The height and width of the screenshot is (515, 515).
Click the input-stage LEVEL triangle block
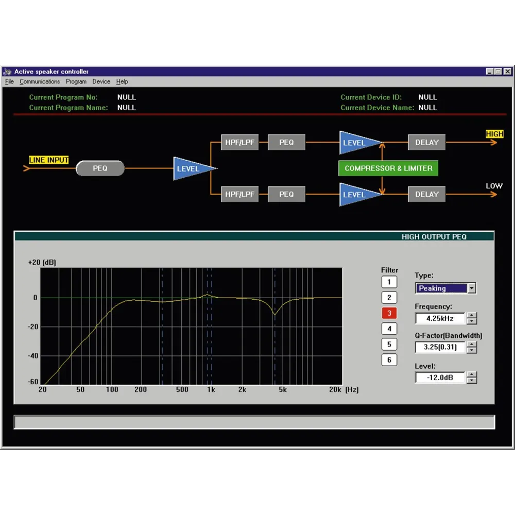coord(192,168)
